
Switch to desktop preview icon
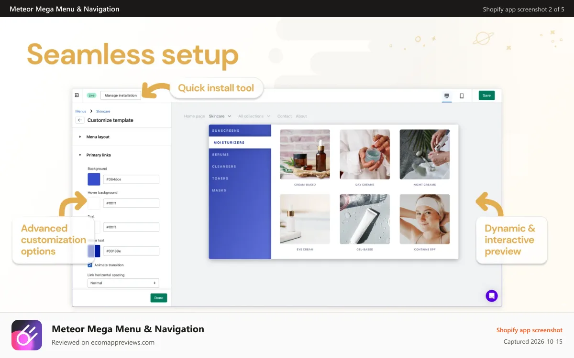click(x=447, y=95)
